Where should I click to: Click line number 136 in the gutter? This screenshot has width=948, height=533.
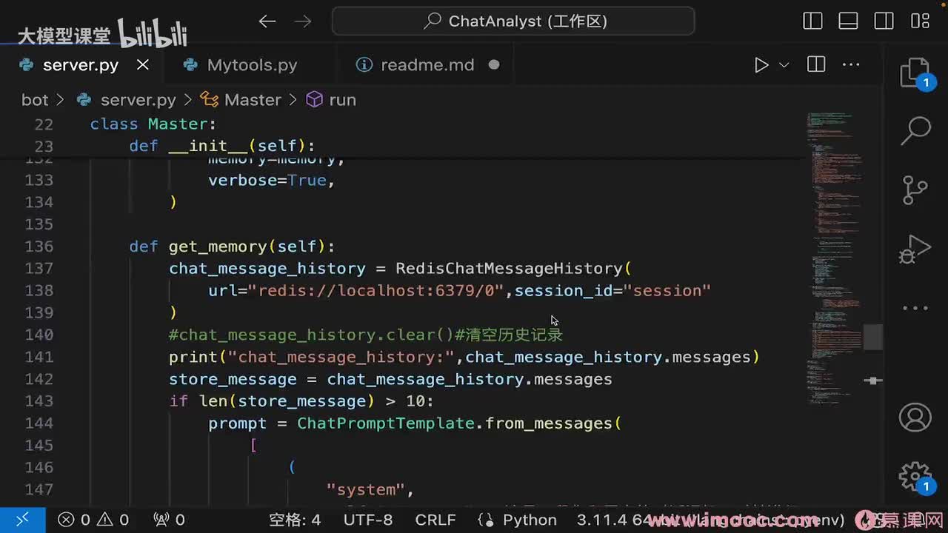coord(39,247)
